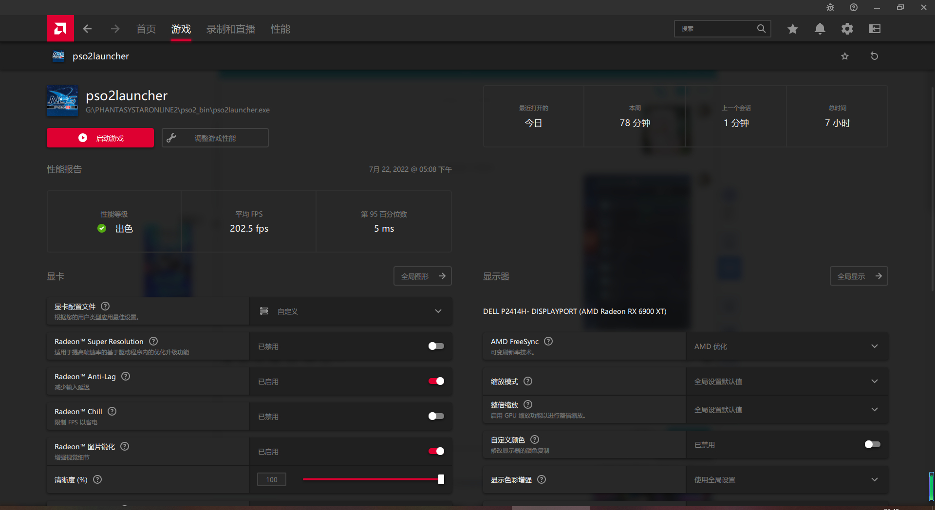Image resolution: width=935 pixels, height=510 pixels.
Task: Click the 1 分钟 last session value
Action: [736, 123]
